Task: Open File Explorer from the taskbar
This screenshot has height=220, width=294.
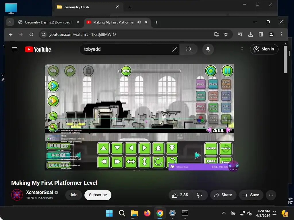Action: tap(134, 213)
